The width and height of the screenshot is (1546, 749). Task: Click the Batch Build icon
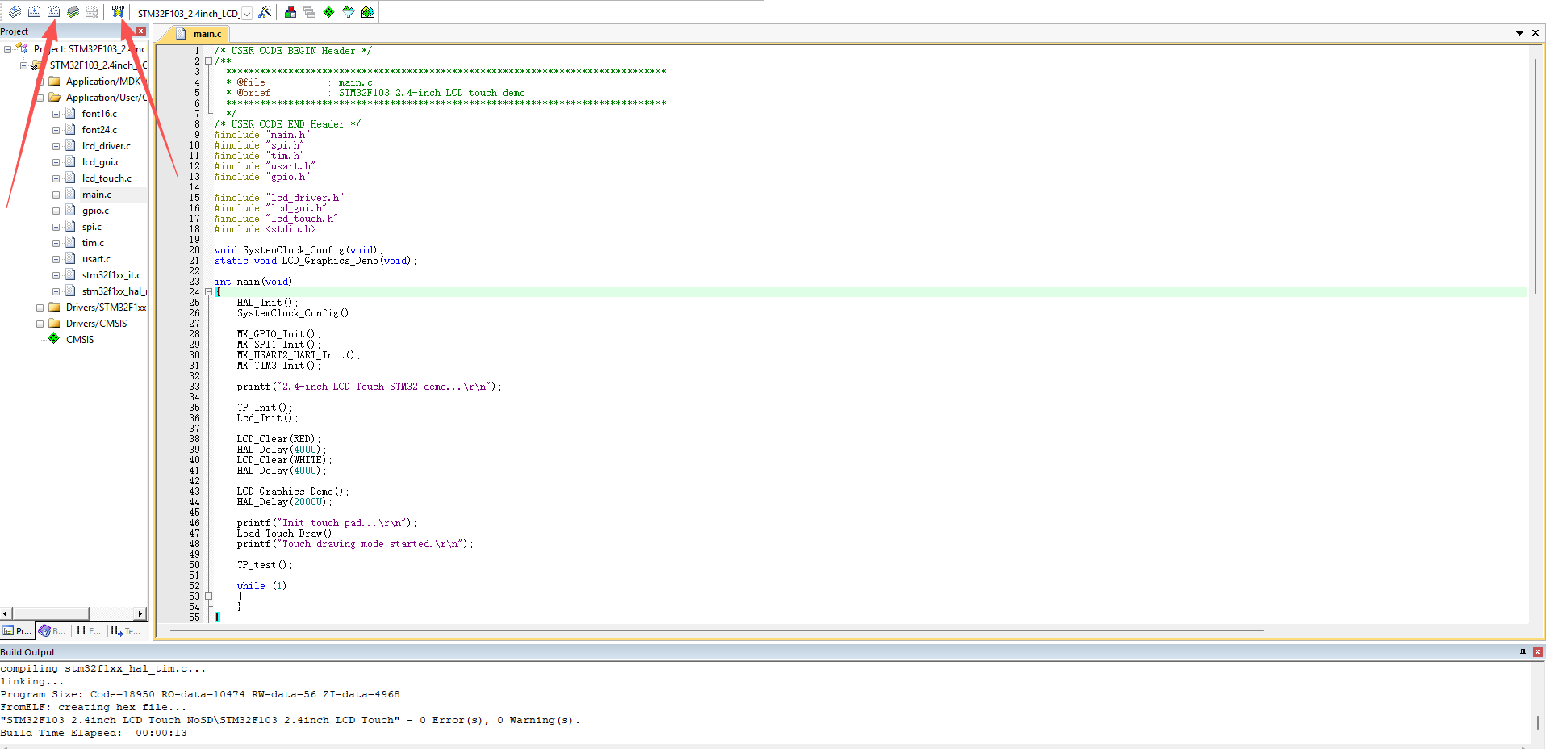[73, 11]
